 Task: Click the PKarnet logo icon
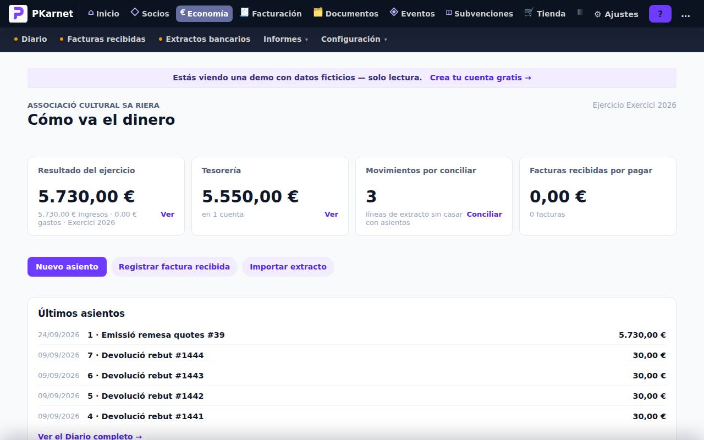coord(18,14)
